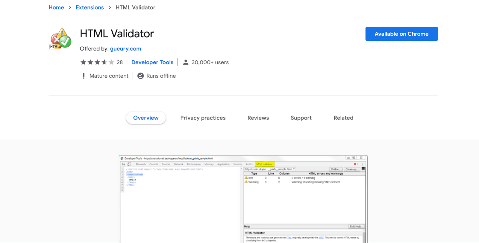Image resolution: width=479 pixels, height=243 pixels.
Task: Click the 28 ratings count
Action: point(120,62)
